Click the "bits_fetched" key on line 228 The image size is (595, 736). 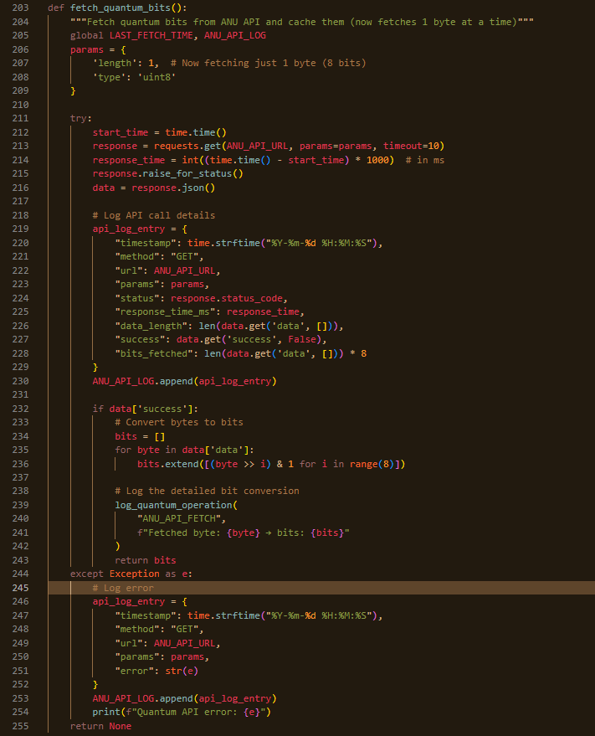pyautogui.click(x=154, y=353)
